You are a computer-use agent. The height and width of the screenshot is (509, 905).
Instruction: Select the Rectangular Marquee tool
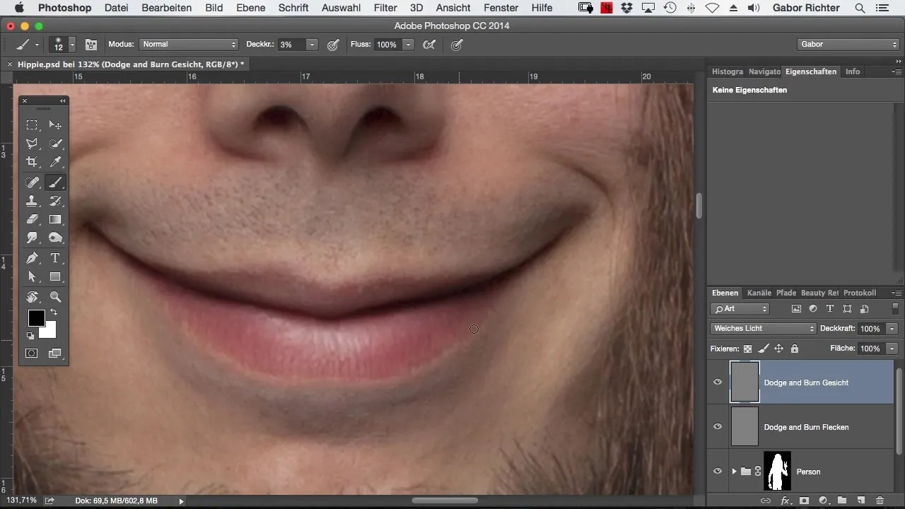click(x=33, y=125)
